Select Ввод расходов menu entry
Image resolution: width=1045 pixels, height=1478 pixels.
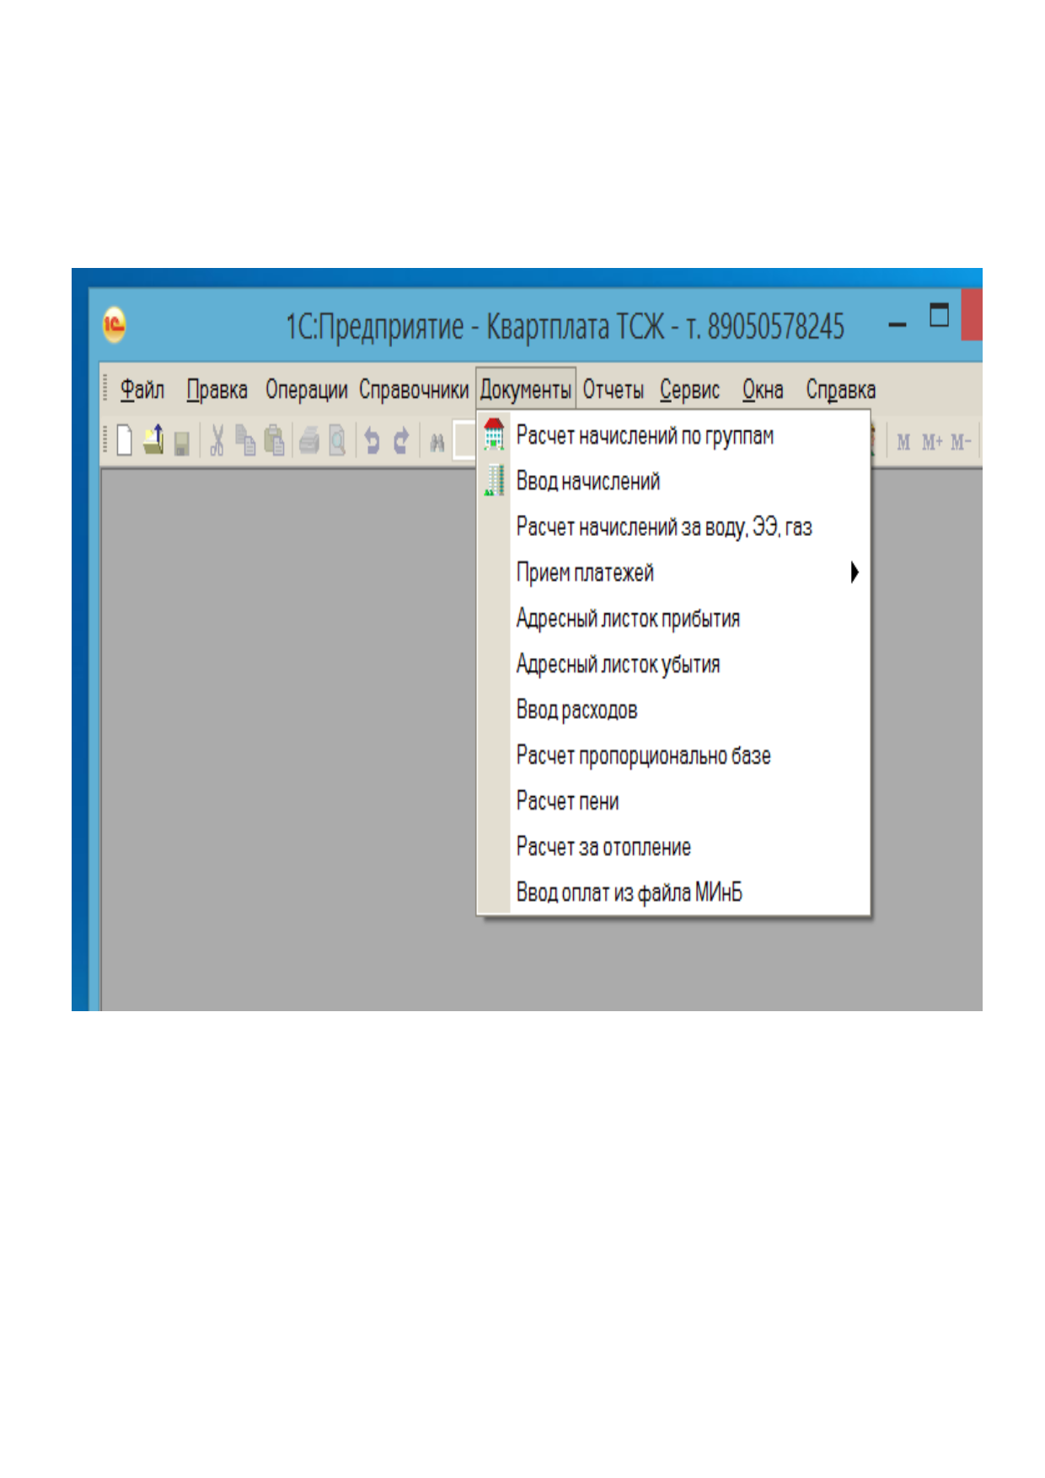tap(673, 709)
